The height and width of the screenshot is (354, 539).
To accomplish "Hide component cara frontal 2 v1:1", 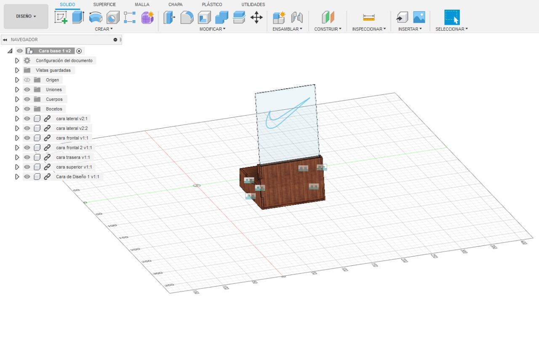I will click(x=27, y=148).
